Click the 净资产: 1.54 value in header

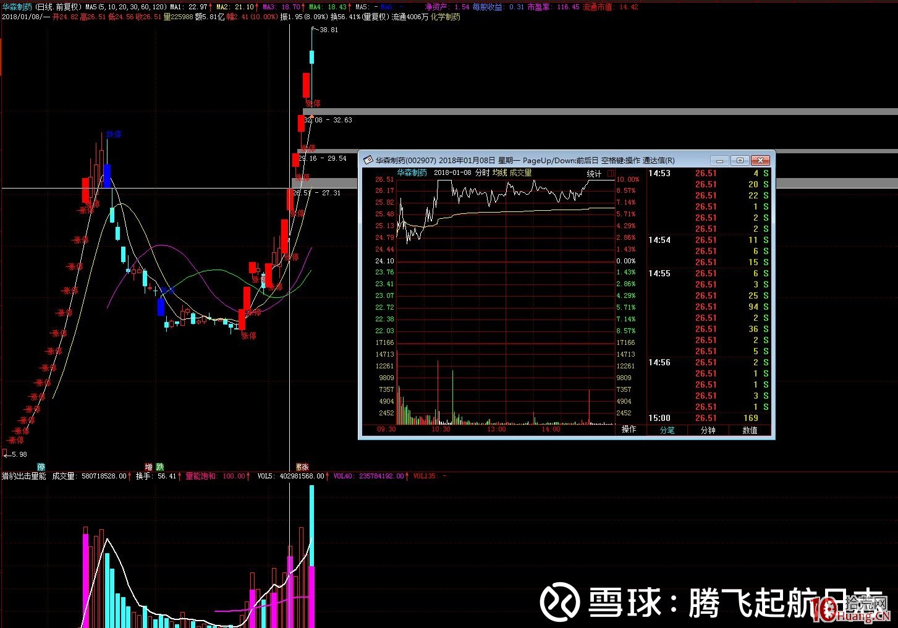point(447,7)
